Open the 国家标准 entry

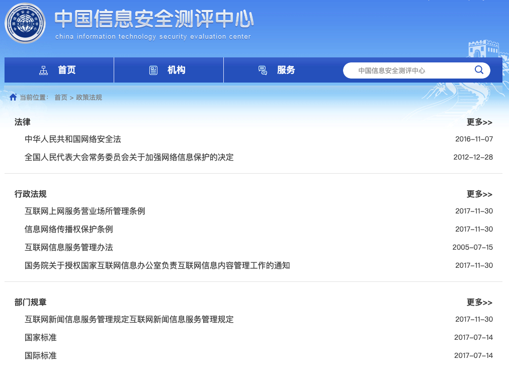(41, 337)
